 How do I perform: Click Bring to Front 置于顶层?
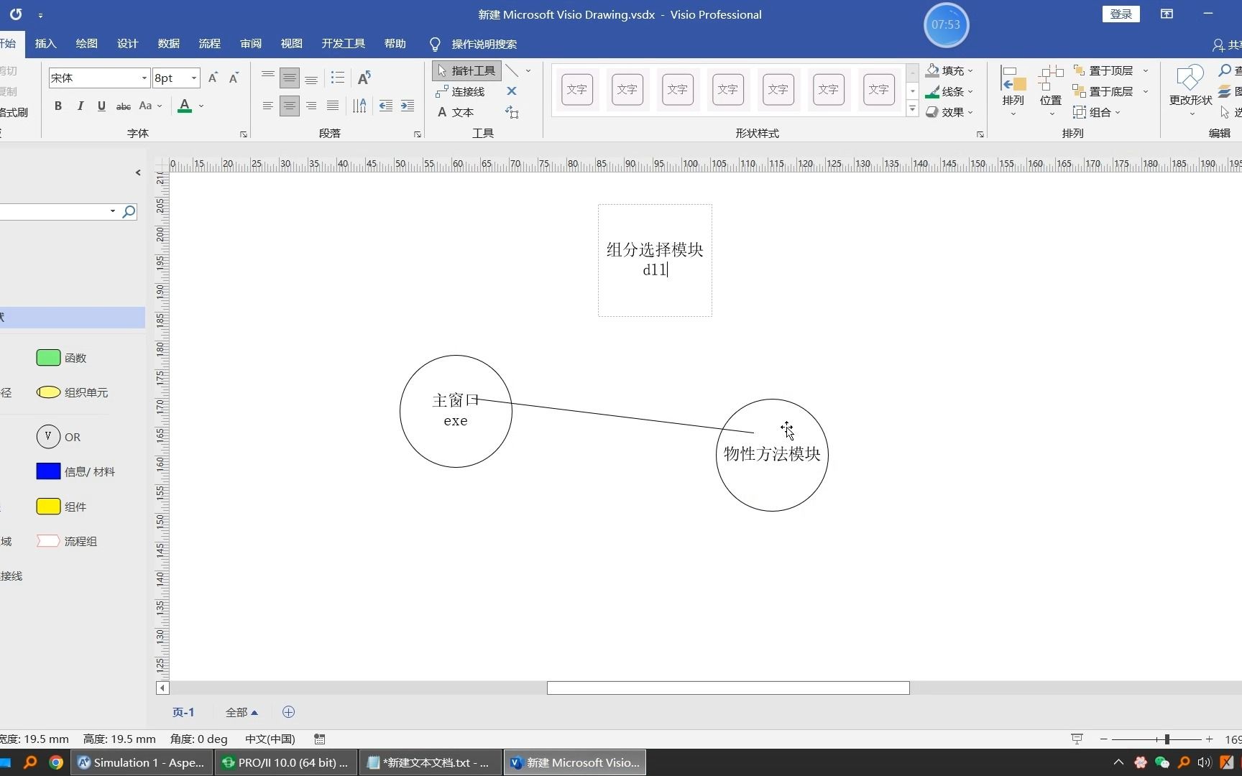(x=1104, y=70)
